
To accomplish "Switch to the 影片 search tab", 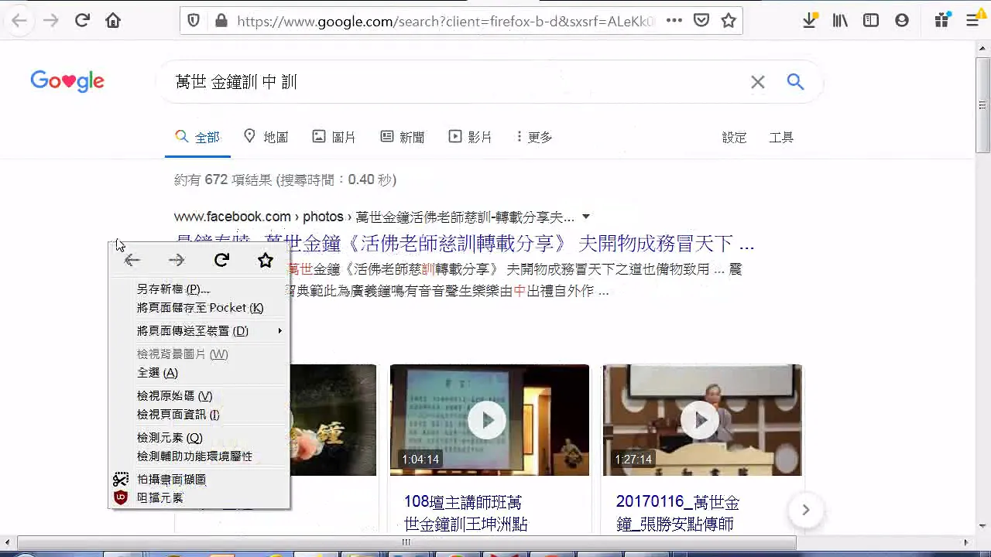I will tap(470, 137).
